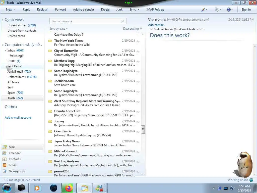Viewport: 257px width, 193px height.
Task: Click the envelope icon for City of Burnsville message
Action: [x=50, y=51]
